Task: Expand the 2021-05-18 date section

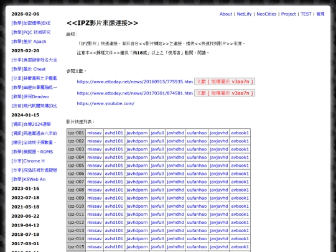Action: pyautogui.click(x=26, y=207)
